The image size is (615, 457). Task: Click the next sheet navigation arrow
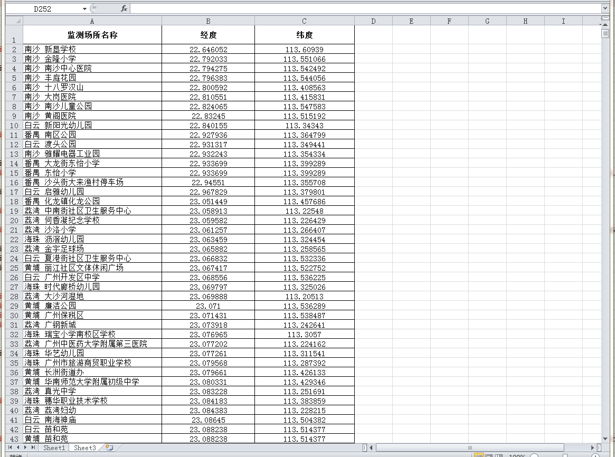point(25,447)
